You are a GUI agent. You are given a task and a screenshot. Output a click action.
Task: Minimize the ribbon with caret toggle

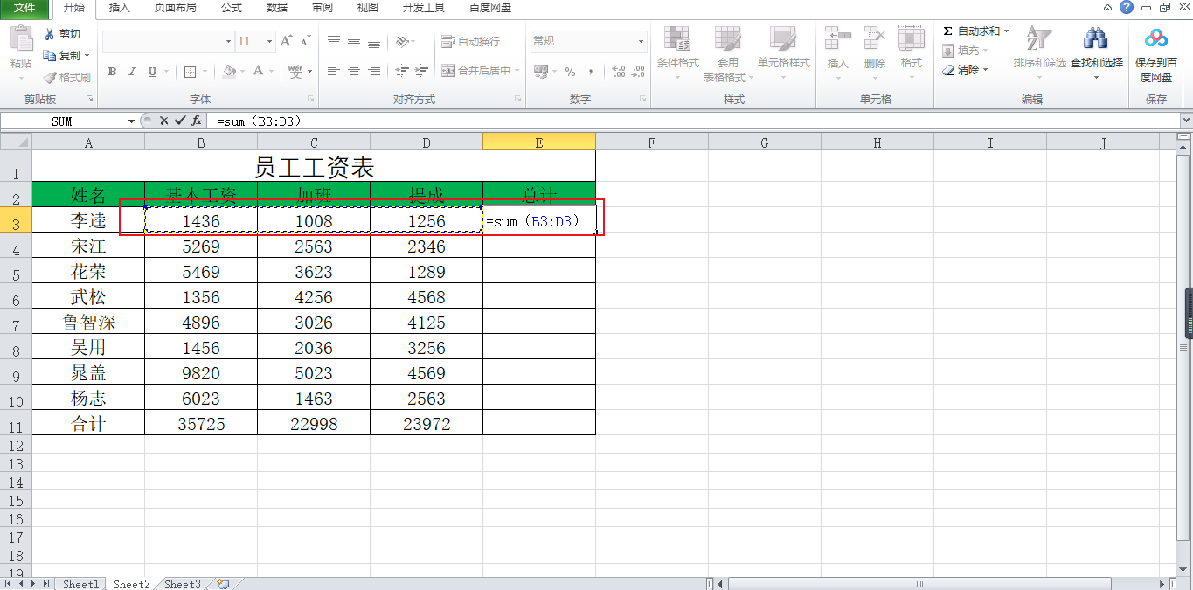pyautogui.click(x=1107, y=7)
